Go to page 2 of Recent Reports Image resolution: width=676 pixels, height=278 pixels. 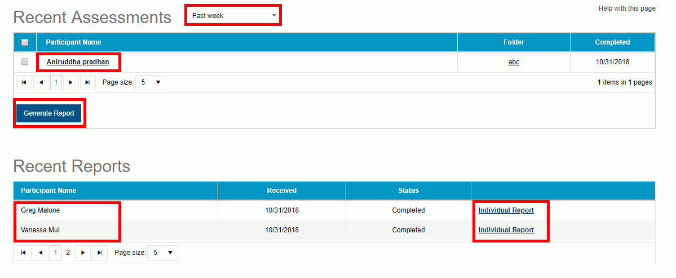pyautogui.click(x=68, y=253)
